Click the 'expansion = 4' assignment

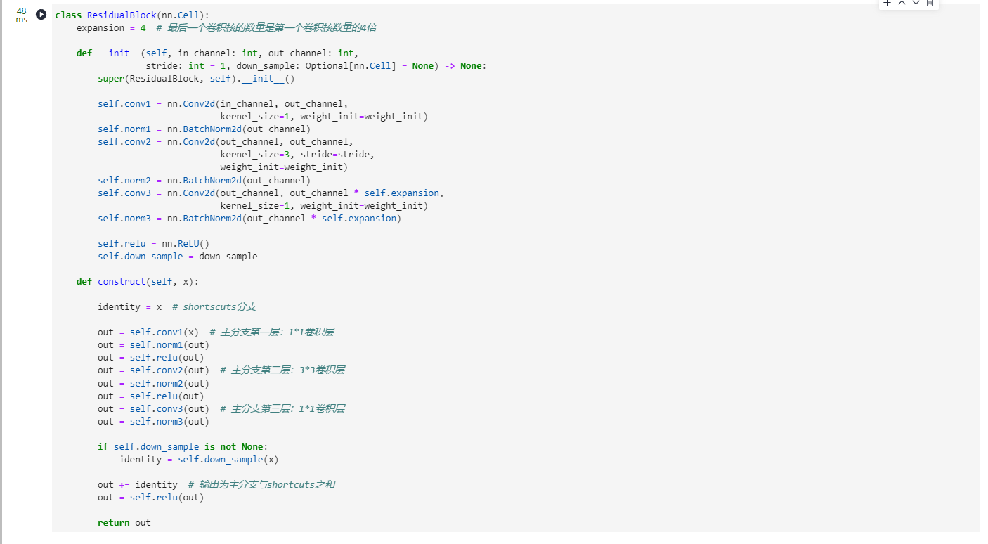pyautogui.click(x=111, y=27)
